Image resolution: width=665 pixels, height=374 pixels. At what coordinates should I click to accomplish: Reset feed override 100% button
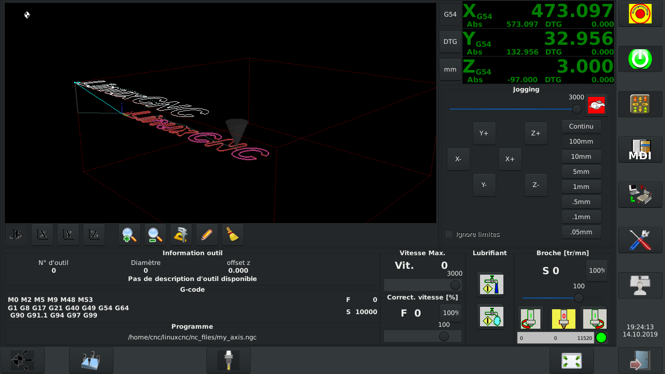click(451, 313)
